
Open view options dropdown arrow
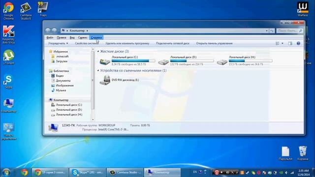click(282, 43)
